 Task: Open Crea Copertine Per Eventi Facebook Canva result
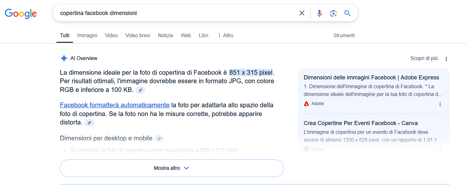point(361,123)
